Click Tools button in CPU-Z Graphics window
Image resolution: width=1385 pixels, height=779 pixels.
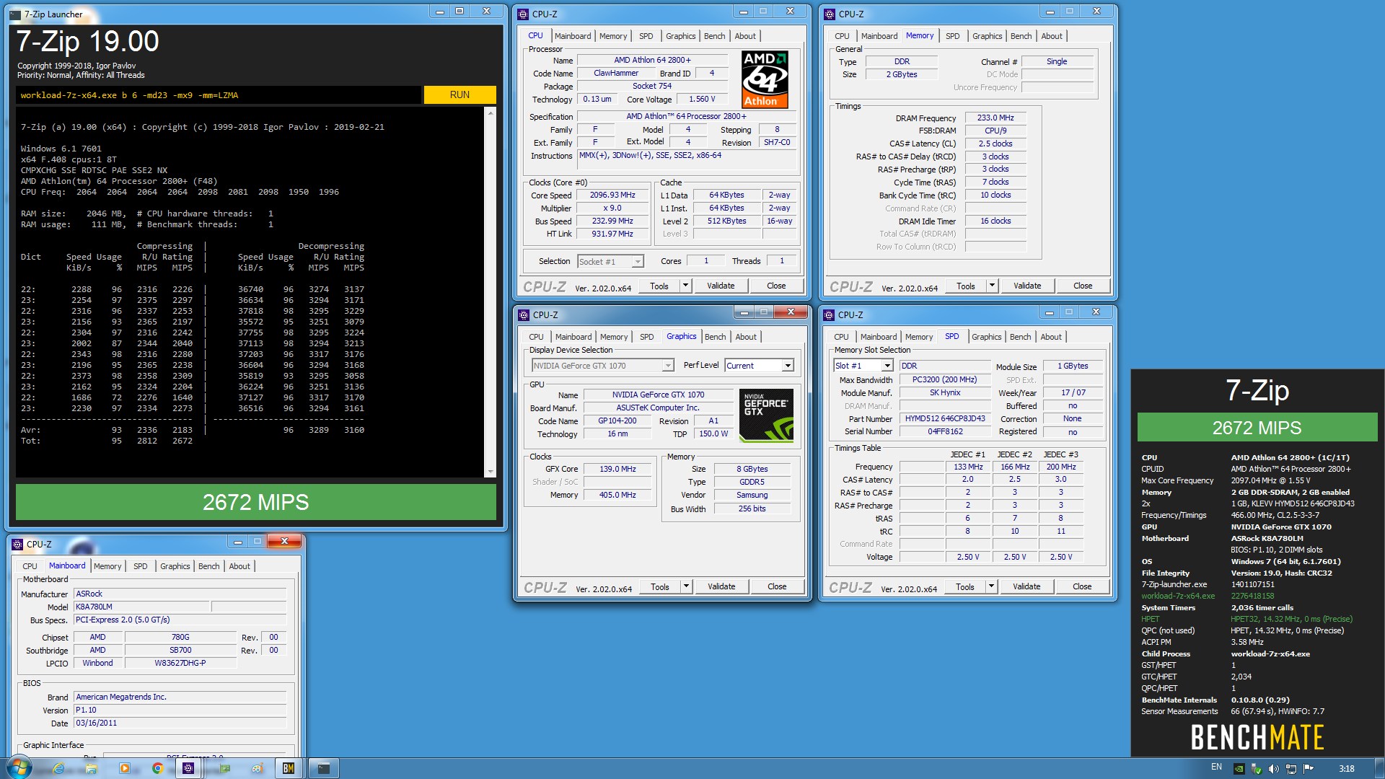[x=659, y=586]
